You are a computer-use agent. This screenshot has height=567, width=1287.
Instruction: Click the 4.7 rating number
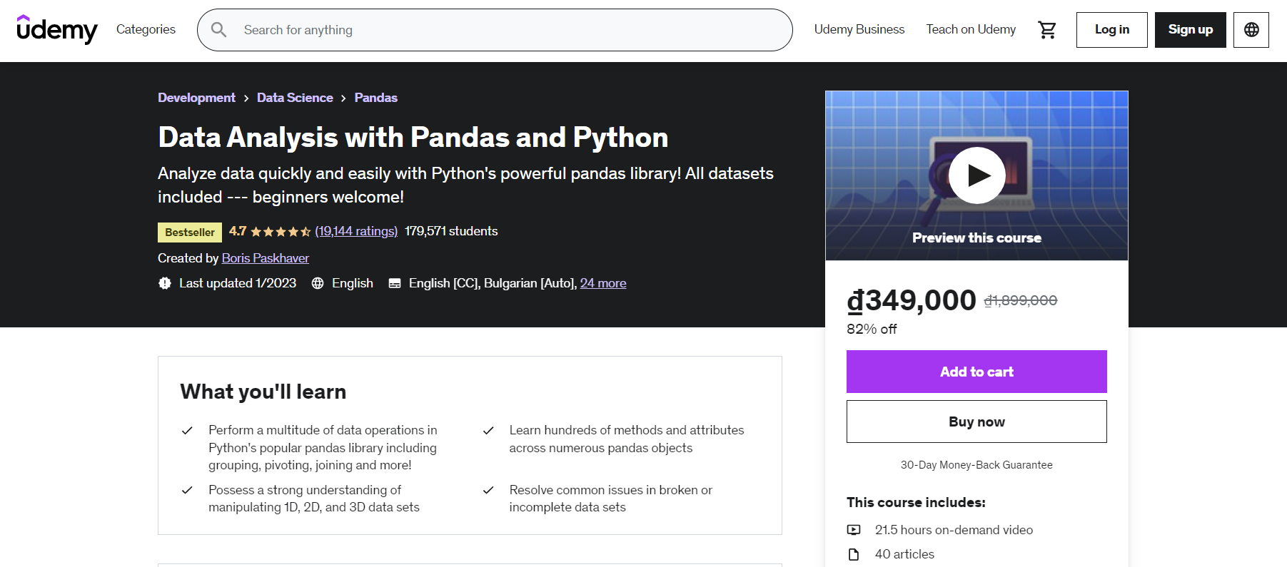238,231
